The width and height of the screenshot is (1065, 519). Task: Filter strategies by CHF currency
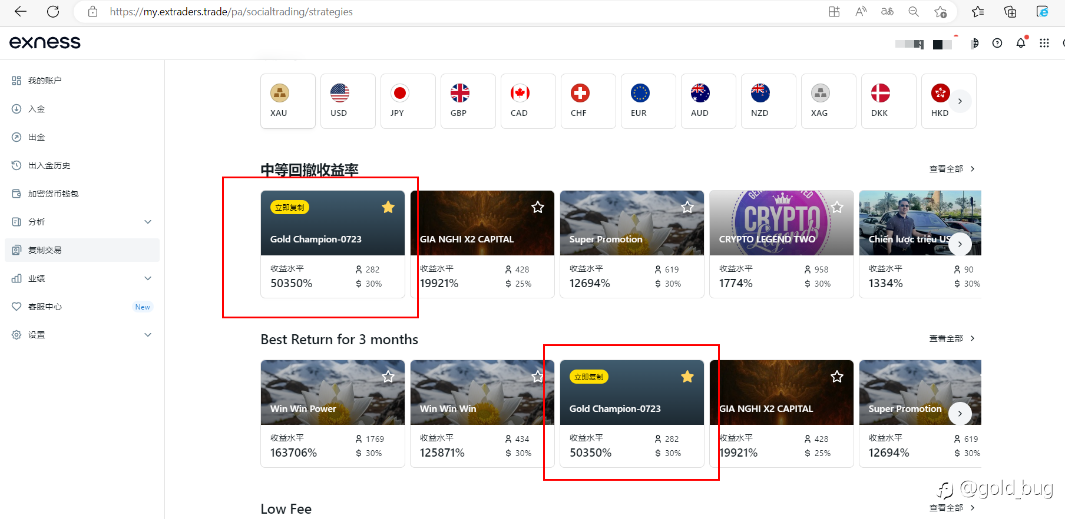pyautogui.click(x=588, y=101)
